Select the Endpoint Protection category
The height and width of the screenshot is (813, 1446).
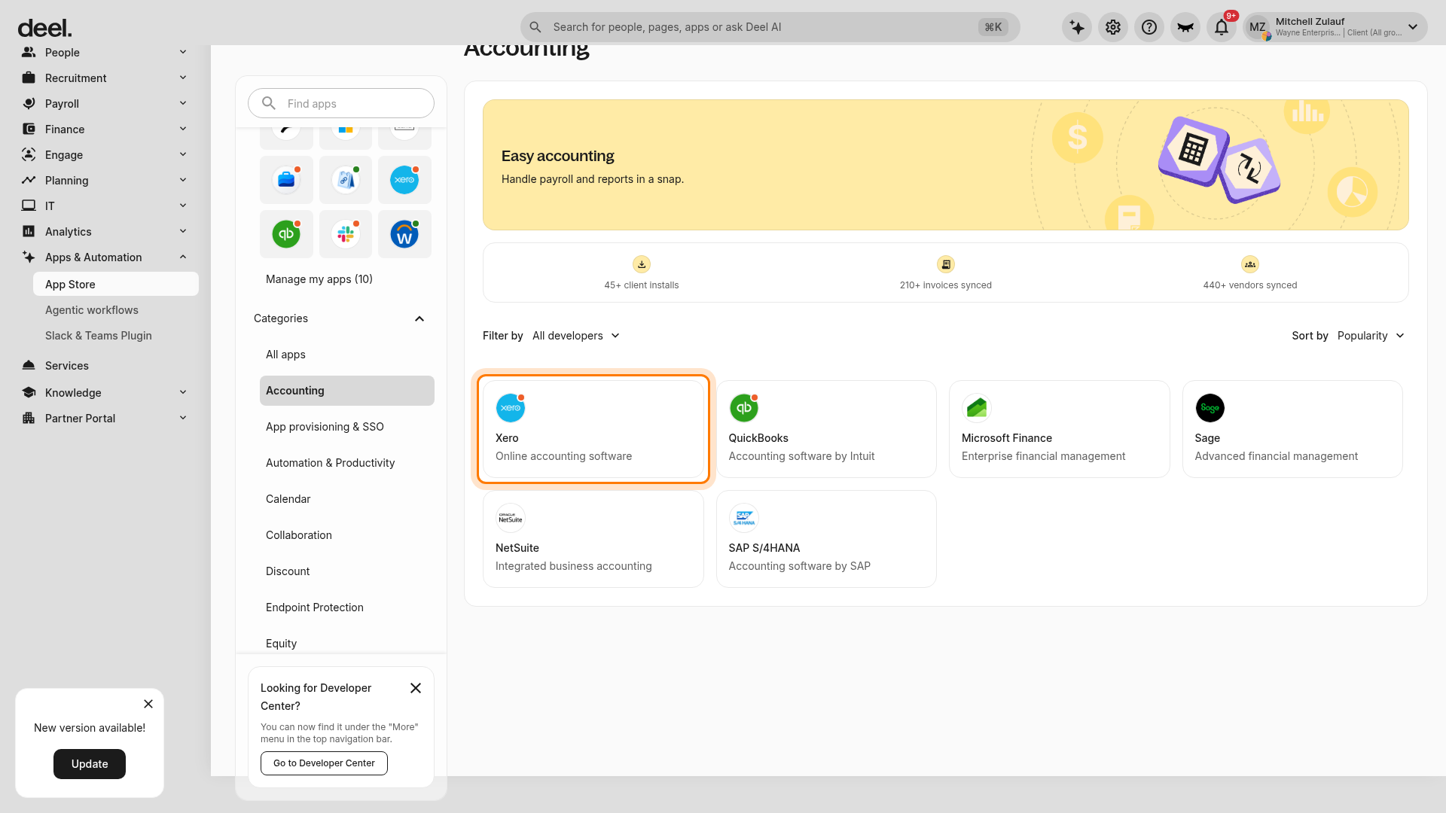(x=347, y=607)
